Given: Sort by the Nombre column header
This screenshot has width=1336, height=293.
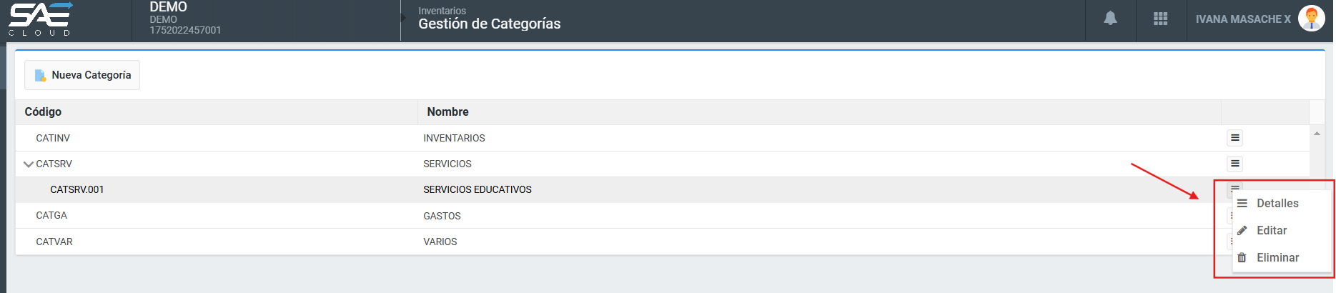Looking at the screenshot, I should (x=447, y=111).
